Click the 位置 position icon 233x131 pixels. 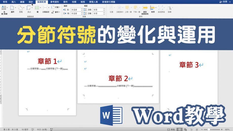(111, 8)
